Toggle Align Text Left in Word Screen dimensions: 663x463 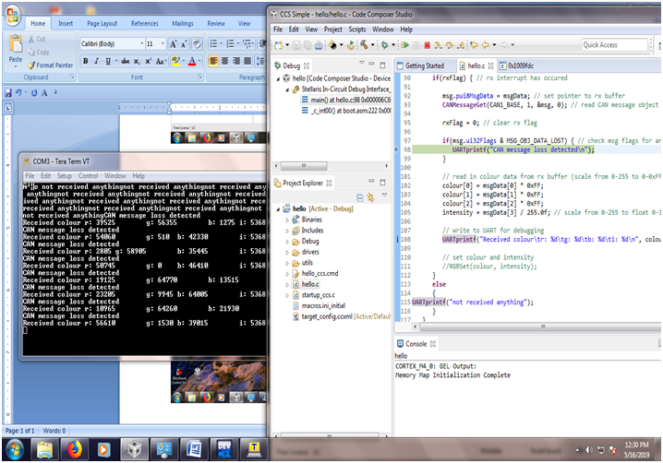(213, 61)
